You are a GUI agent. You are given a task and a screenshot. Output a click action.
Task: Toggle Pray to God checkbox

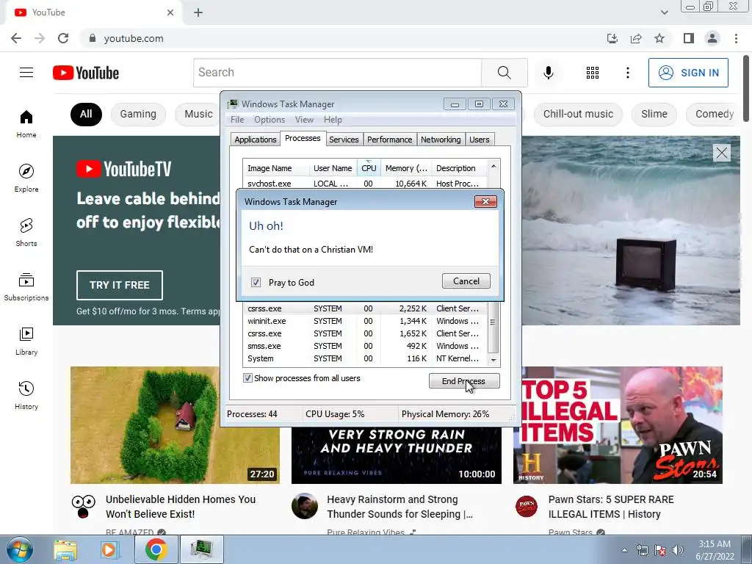point(256,282)
